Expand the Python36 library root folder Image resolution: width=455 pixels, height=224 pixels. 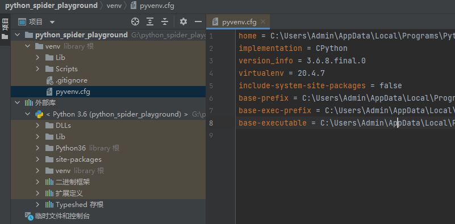pos(37,148)
